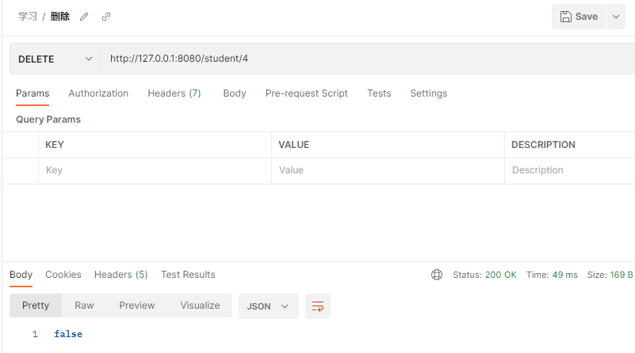635x353 pixels.
Task: Copy the request link via chain icon
Action: pyautogui.click(x=106, y=17)
